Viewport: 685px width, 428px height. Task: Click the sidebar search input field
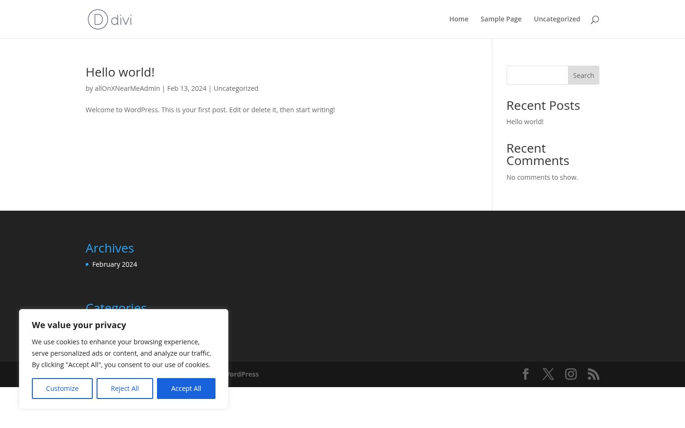(x=537, y=75)
